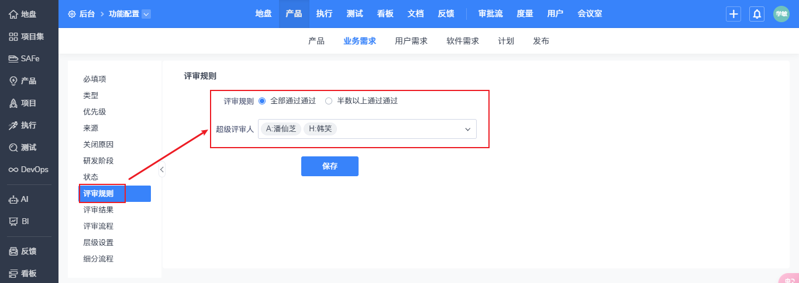Click the A:潘仙芝 reviewer tag
Screen dimensions: 799x283
click(281, 129)
